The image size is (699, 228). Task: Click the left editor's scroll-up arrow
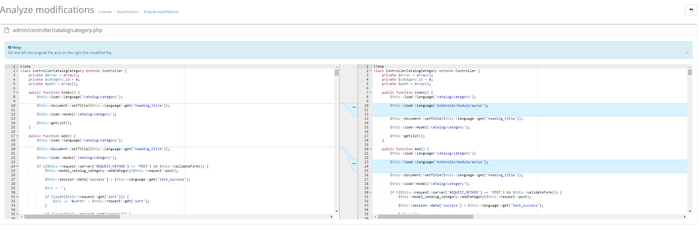click(337, 67)
